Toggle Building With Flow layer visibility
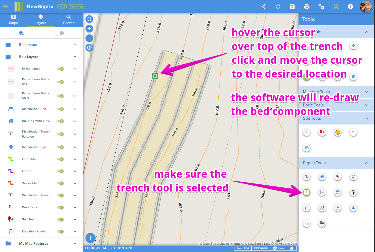The width and height of the screenshot is (375, 252). point(60,121)
